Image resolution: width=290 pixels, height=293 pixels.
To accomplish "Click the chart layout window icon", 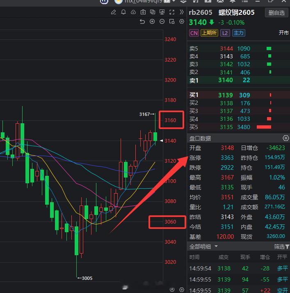I will [x=172, y=21].
